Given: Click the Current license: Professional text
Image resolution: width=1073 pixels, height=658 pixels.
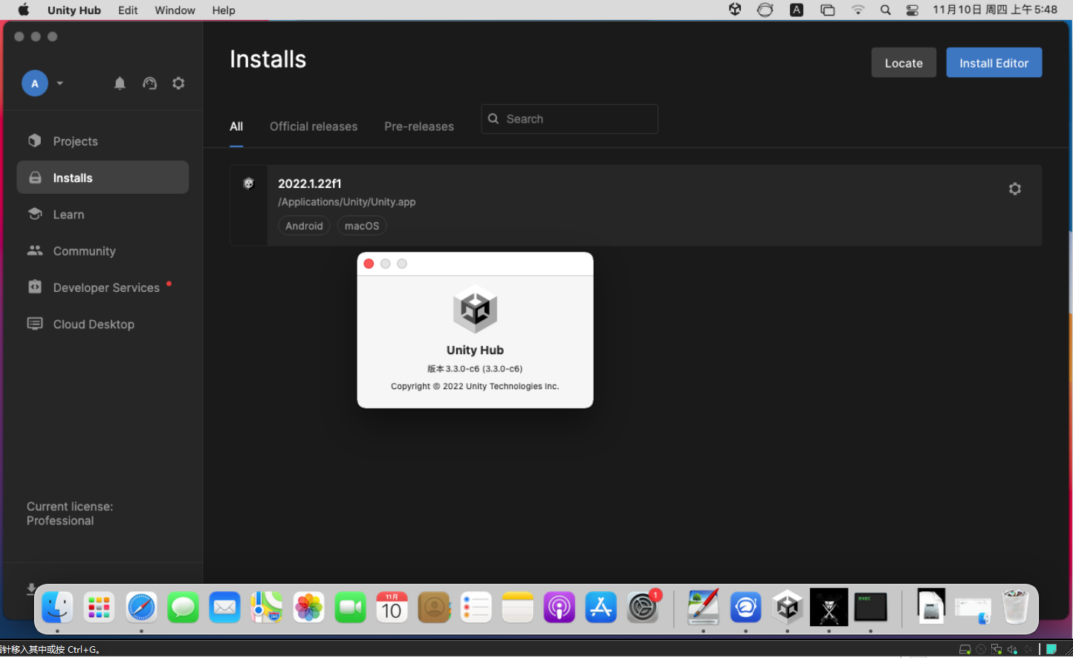Looking at the screenshot, I should tap(70, 513).
